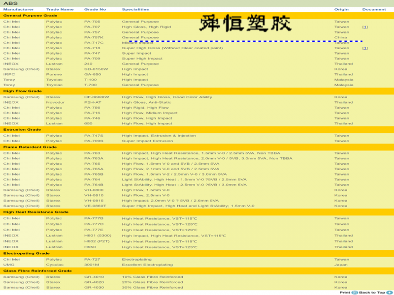
Task: Click grade number PA-747S
Action: click(x=94, y=136)
